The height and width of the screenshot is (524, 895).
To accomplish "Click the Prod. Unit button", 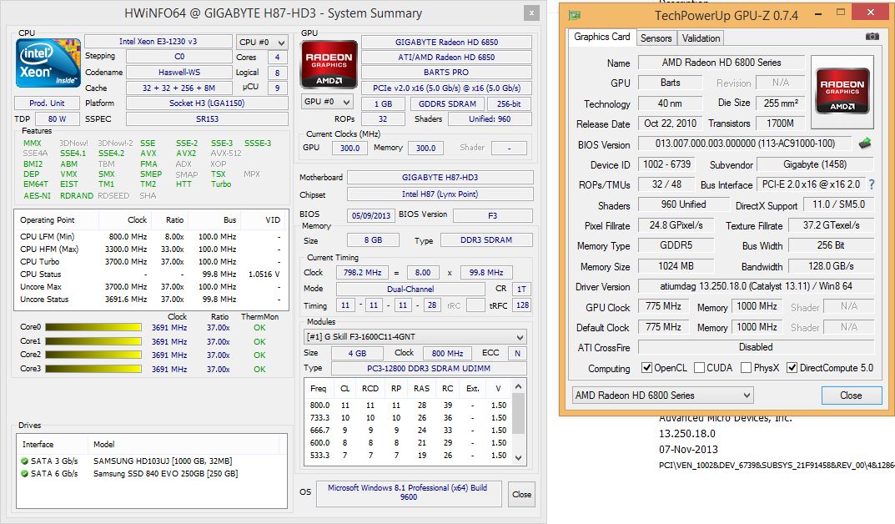I will 47,103.
